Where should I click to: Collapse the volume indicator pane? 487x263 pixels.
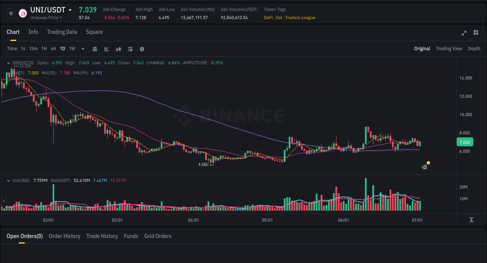point(8,180)
